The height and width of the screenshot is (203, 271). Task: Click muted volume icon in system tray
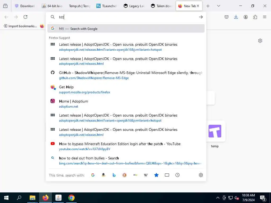[237, 198]
